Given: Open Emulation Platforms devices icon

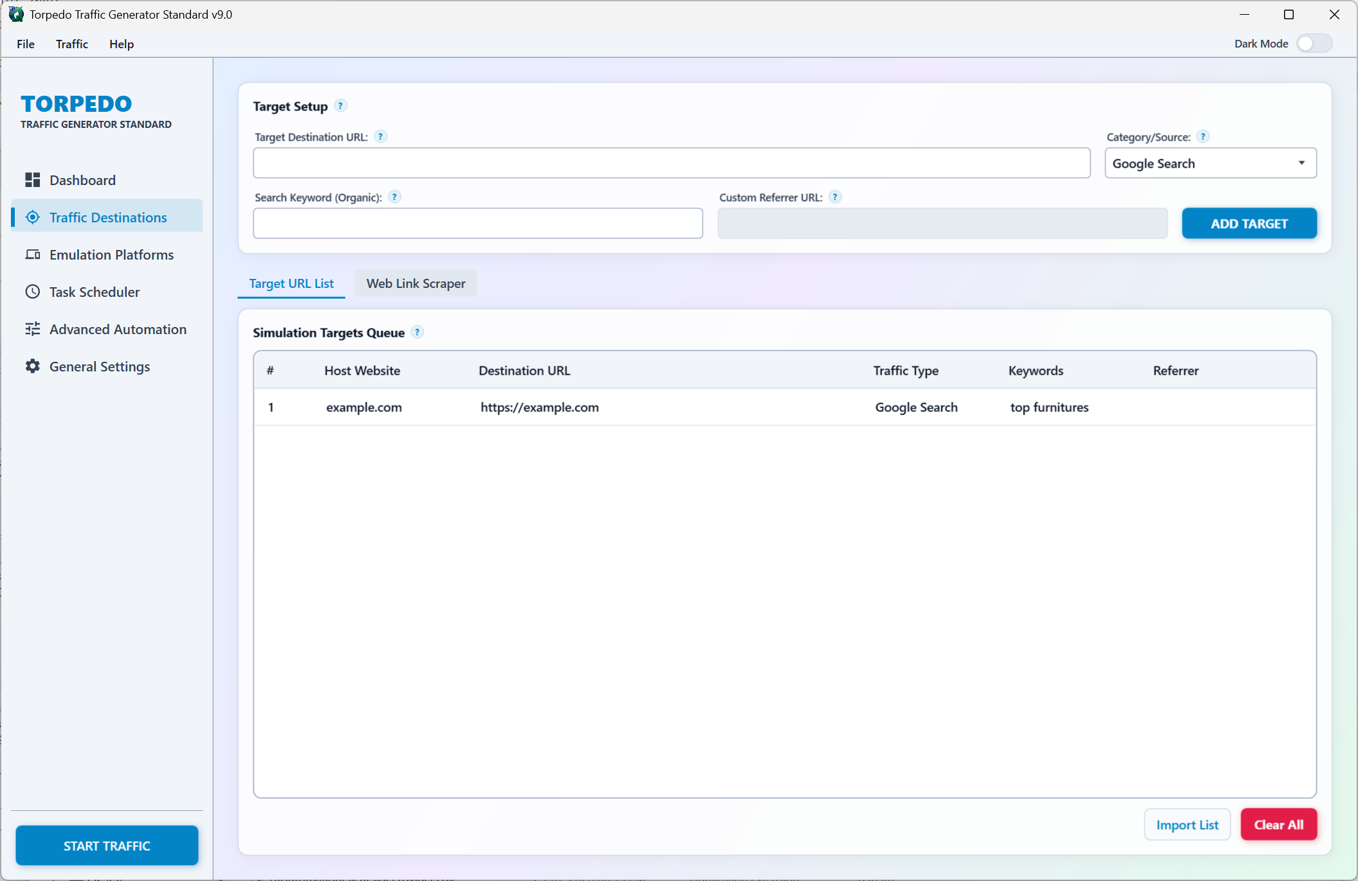Looking at the screenshot, I should 33,254.
